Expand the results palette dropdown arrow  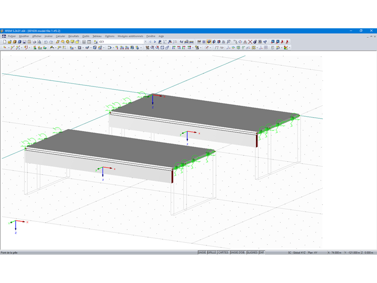[x=290, y=48]
